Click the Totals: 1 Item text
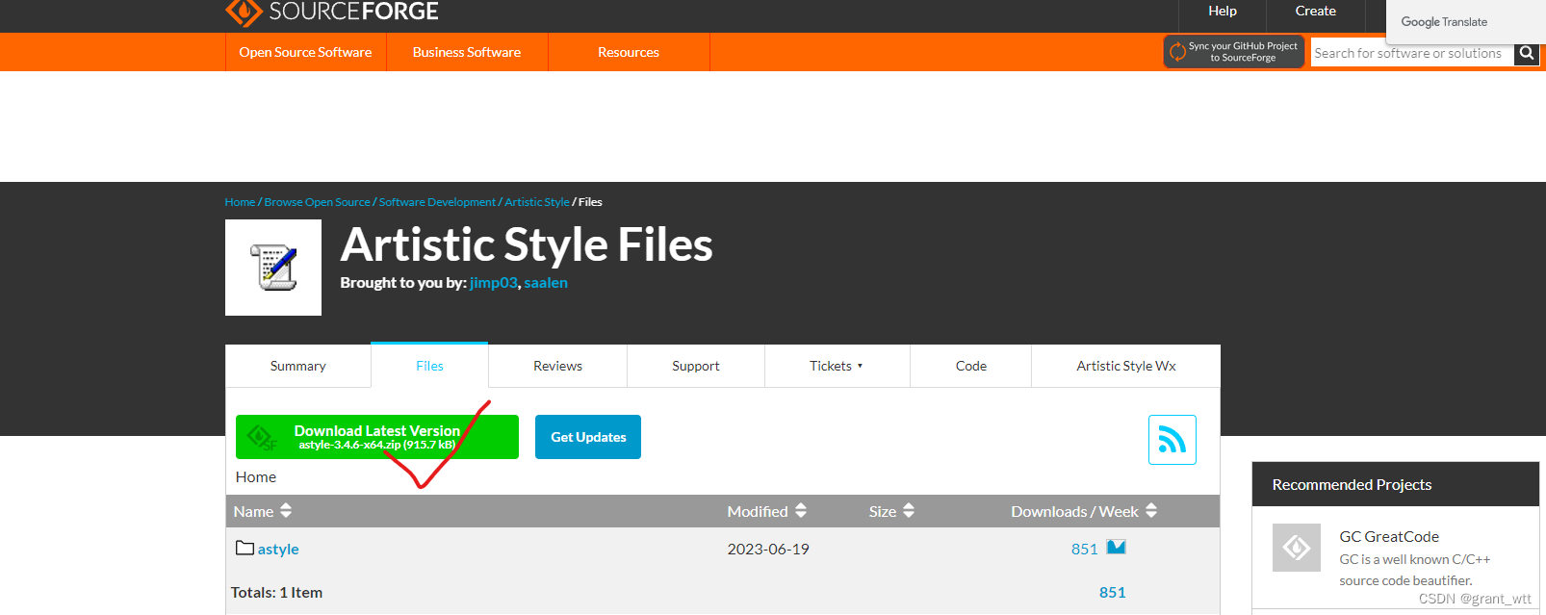Screen dimensions: 1546x615 pos(277,592)
